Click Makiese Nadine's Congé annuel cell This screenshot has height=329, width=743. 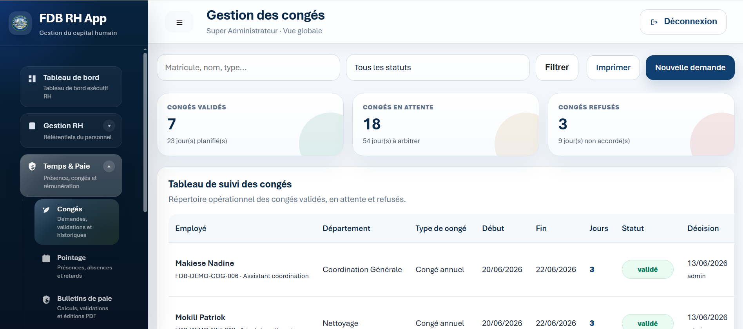pos(440,269)
